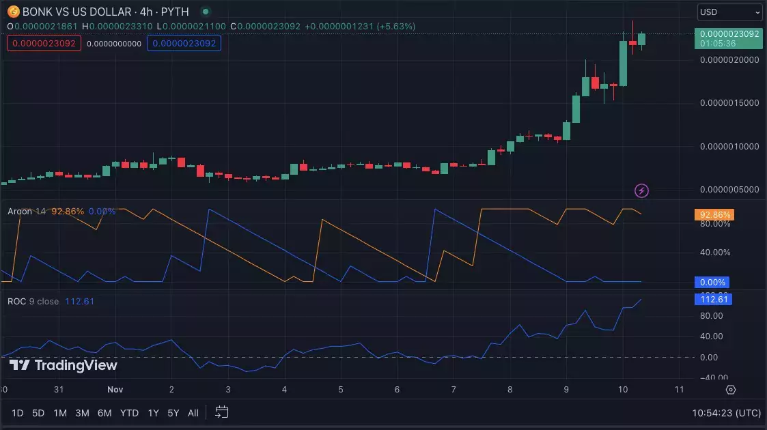Select the 1D time range
This screenshot has height=430, width=767.
coord(18,413)
